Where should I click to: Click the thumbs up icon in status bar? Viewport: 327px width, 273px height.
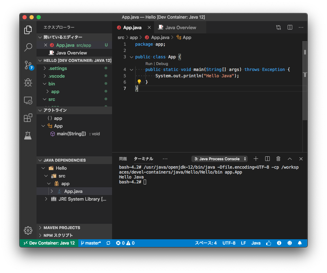[269, 243]
